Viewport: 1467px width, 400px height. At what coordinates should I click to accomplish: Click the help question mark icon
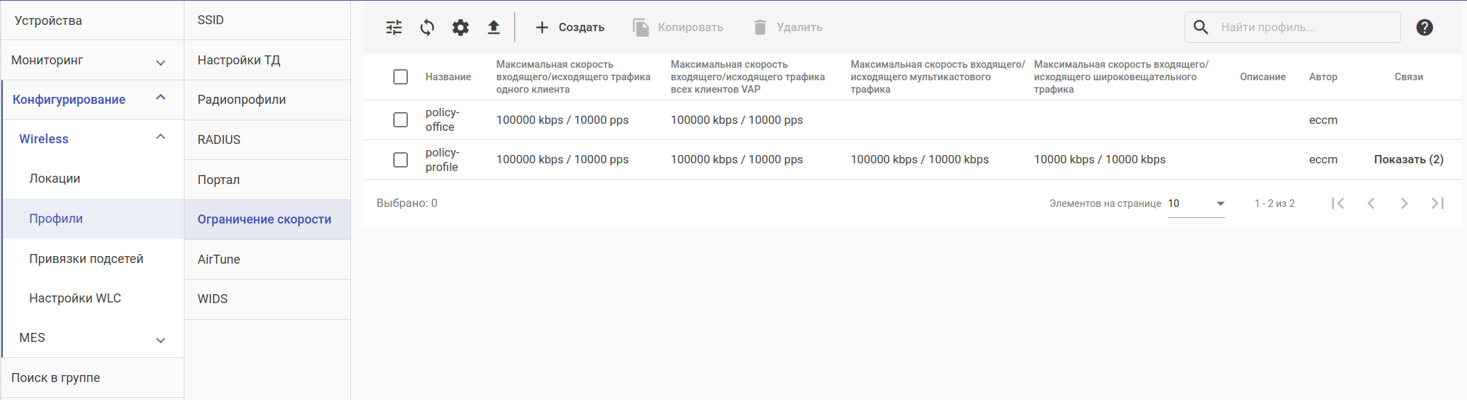(x=1424, y=28)
